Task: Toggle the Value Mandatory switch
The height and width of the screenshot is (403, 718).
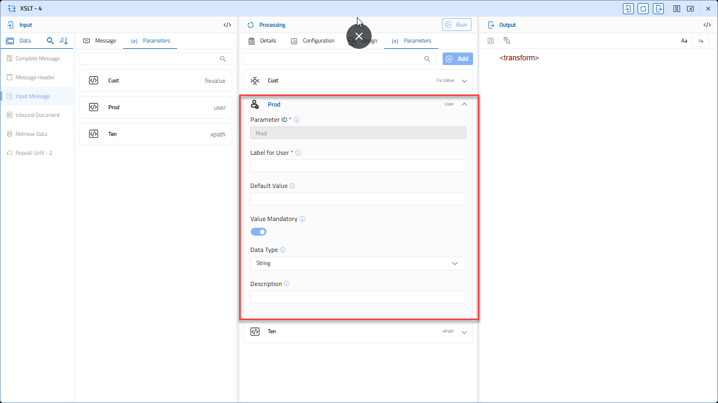Action: [259, 231]
